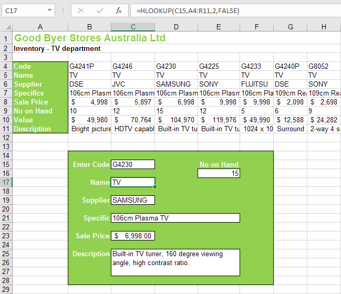Select the Description label in column A
The height and width of the screenshot is (294, 341).
pos(40,129)
